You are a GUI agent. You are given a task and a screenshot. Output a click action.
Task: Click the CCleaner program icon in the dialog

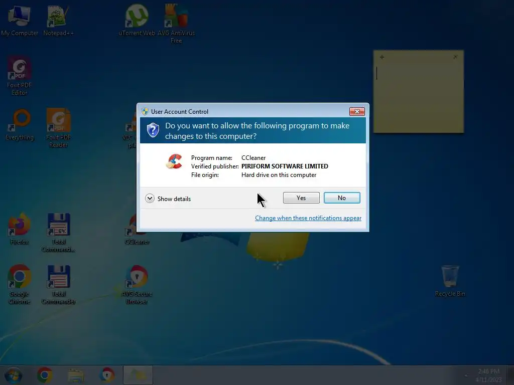[174, 161]
